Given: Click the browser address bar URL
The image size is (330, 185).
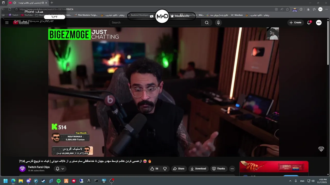Looking at the screenshot, I should pos(46,9).
